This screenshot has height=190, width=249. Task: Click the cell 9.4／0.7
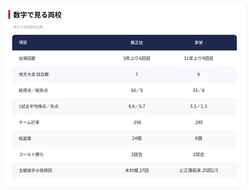137,106
